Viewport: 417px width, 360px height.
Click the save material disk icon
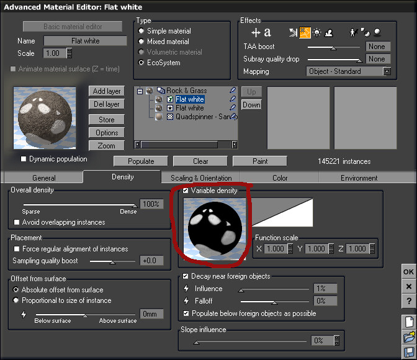pyautogui.click(x=409, y=353)
